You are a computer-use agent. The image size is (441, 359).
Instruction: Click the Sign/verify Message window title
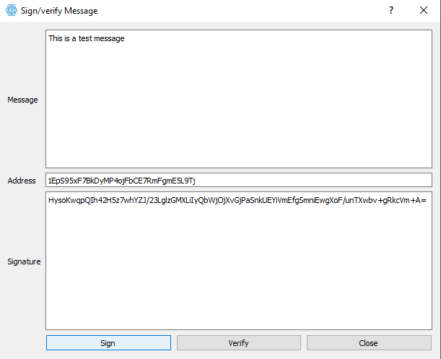click(x=59, y=11)
